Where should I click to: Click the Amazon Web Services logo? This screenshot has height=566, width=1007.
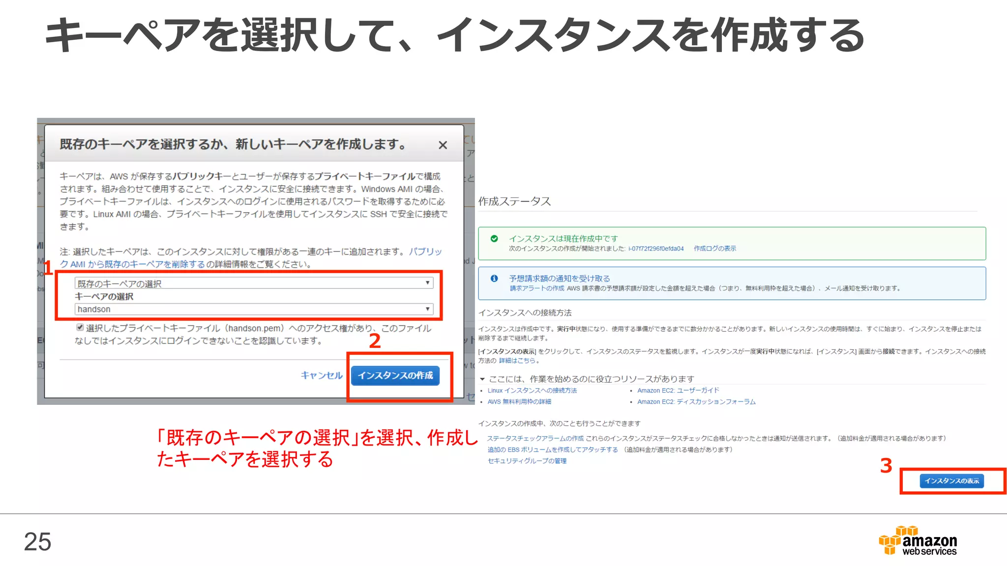click(x=918, y=541)
